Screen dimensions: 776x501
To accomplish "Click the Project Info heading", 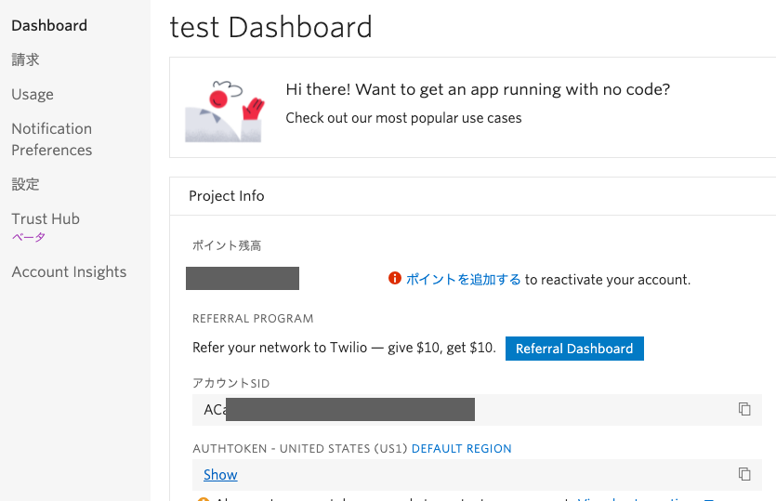I will coord(226,196).
